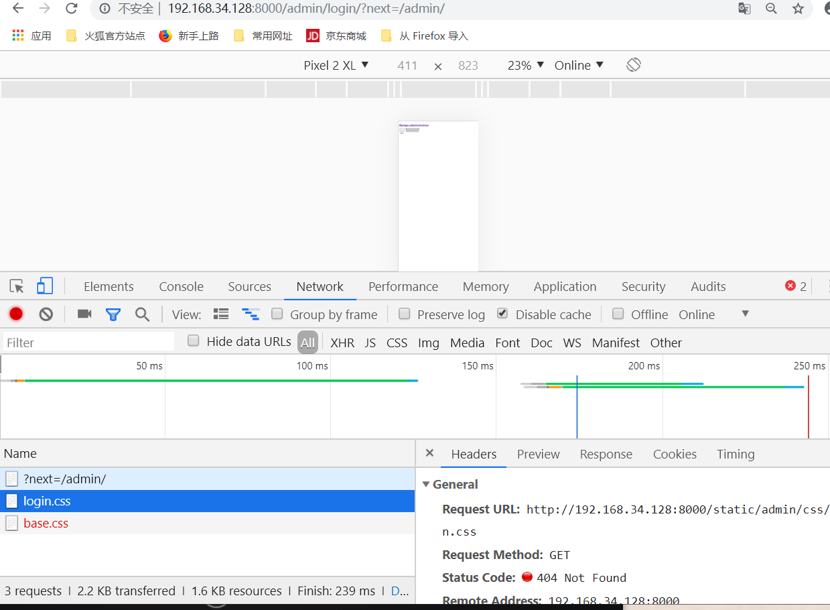Click the viewport width field 411
The width and height of the screenshot is (830, 610).
(x=407, y=65)
